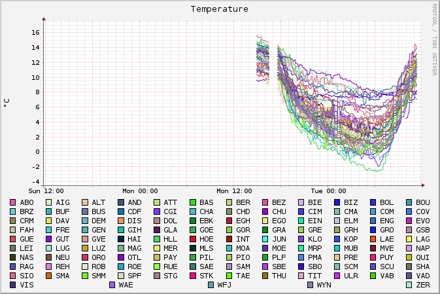This screenshot has height=294, width=440.
Task: Click the DEM legend label
Action: [99, 221]
